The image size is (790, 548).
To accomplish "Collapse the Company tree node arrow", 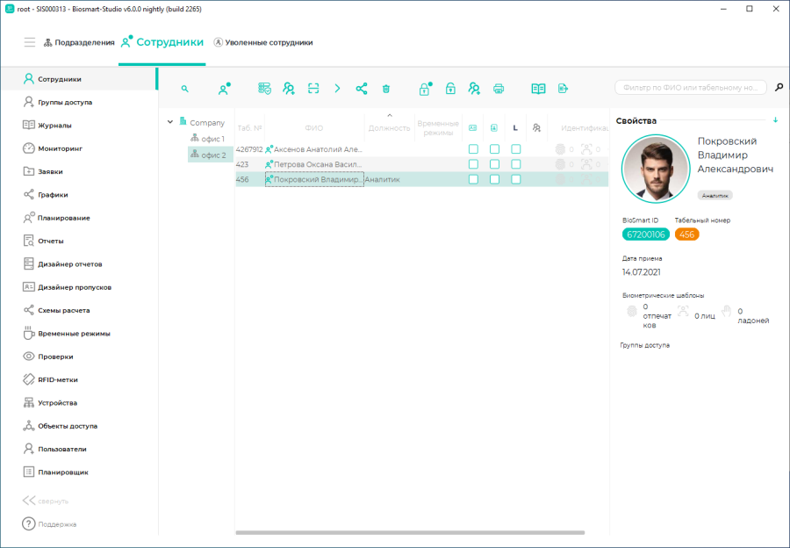I will [170, 122].
